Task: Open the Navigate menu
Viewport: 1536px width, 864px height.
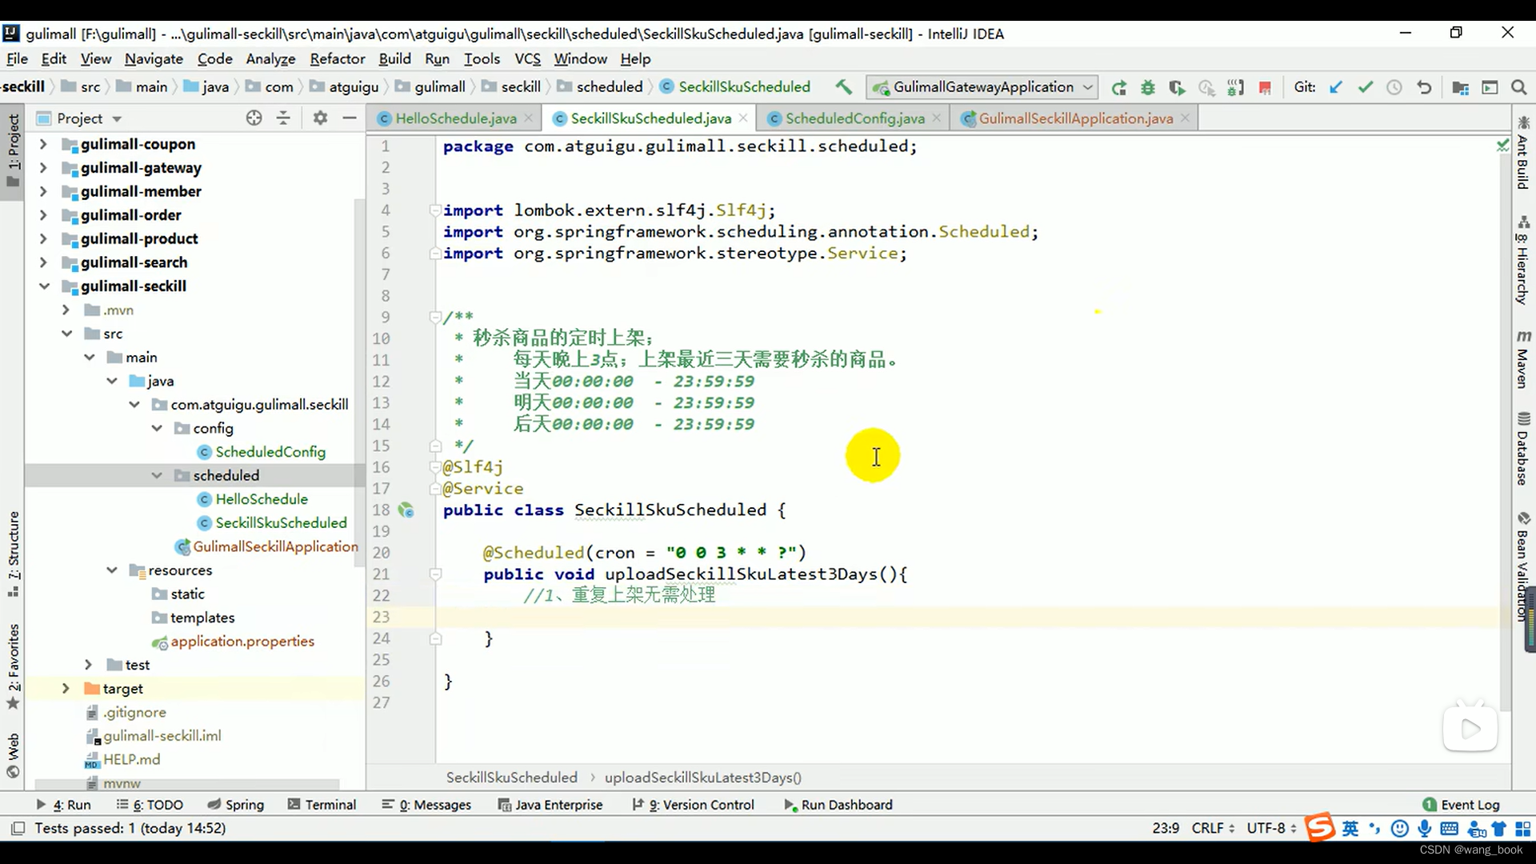Action: [154, 58]
